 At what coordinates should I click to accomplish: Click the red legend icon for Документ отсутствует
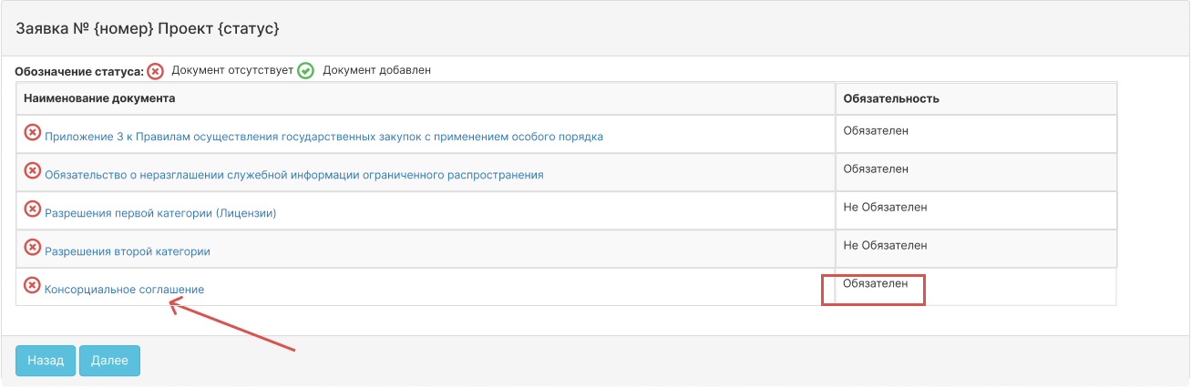pyautogui.click(x=156, y=70)
